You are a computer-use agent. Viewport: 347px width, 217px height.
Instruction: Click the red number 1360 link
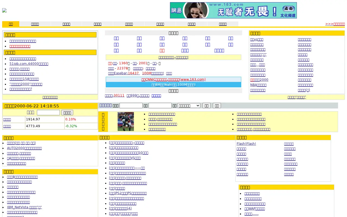[x=123, y=63]
